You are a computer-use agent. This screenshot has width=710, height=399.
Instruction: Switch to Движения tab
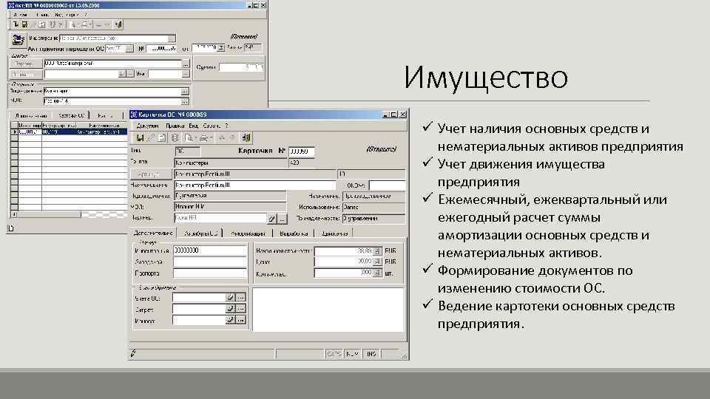[x=334, y=233]
